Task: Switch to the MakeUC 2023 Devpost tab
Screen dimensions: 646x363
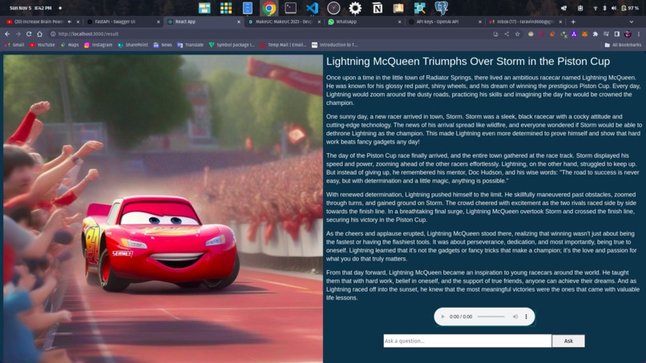Action: click(x=284, y=22)
